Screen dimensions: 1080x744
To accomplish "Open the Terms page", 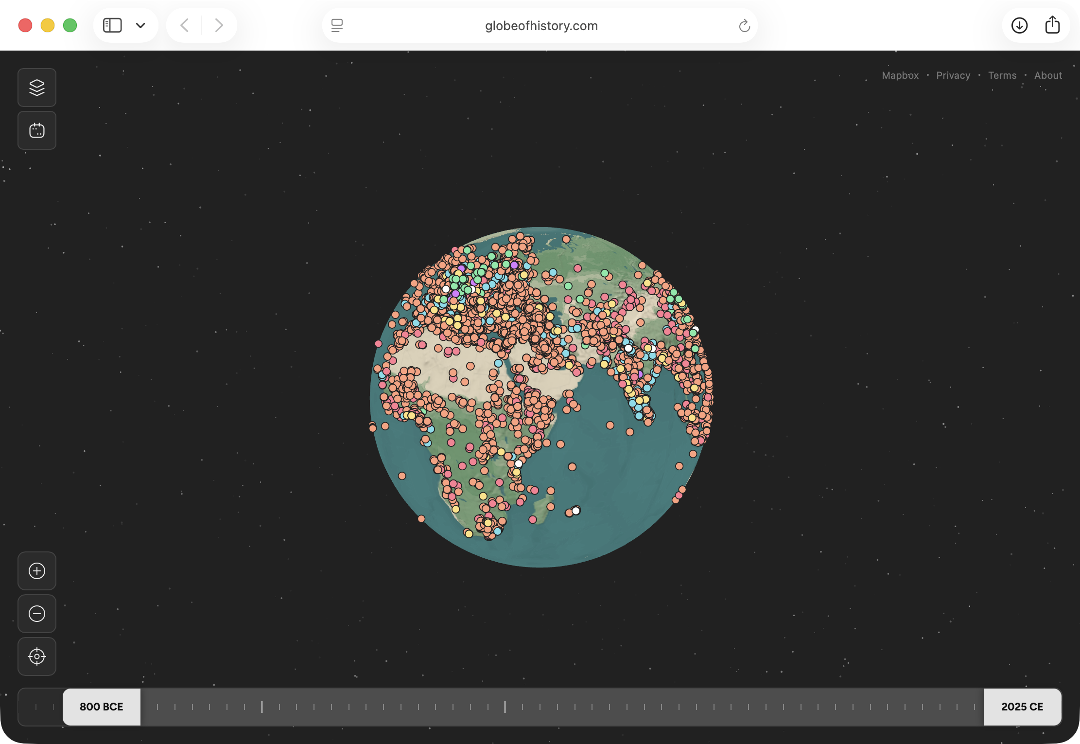I will tap(1002, 75).
